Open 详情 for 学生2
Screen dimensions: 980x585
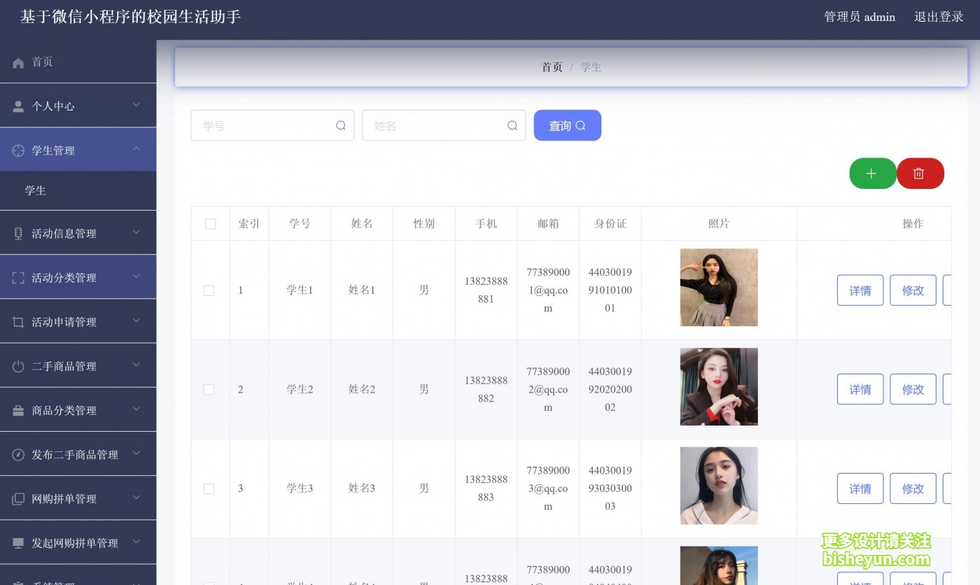tap(860, 390)
